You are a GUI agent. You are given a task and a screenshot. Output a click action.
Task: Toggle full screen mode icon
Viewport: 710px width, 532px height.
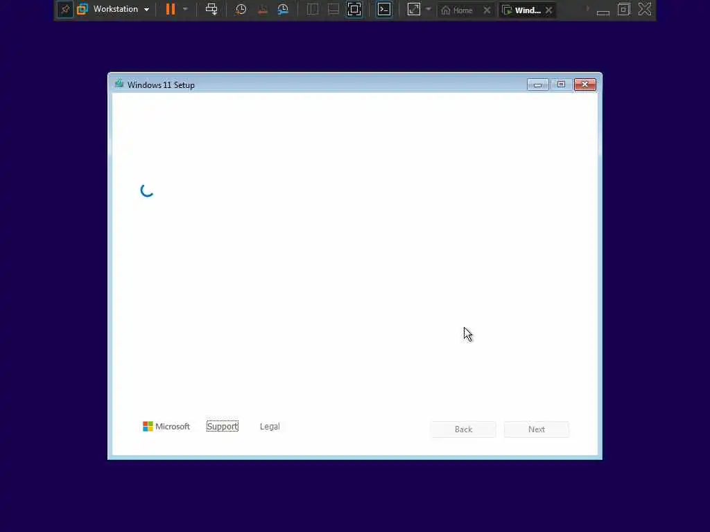tap(354, 9)
